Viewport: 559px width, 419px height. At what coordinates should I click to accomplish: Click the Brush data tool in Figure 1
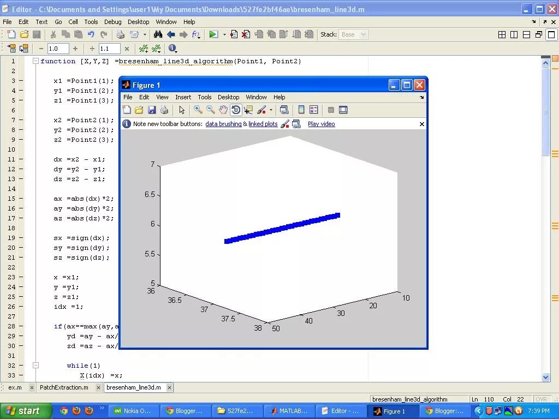[x=261, y=110]
